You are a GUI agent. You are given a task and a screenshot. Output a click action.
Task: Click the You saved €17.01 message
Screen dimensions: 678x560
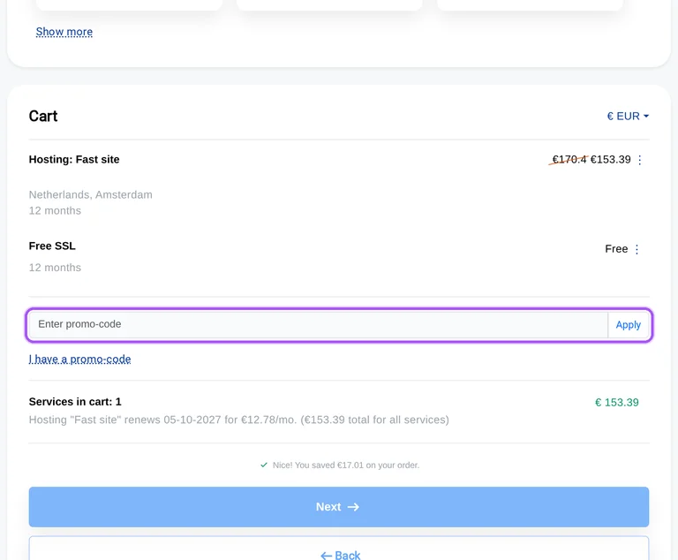pos(346,465)
